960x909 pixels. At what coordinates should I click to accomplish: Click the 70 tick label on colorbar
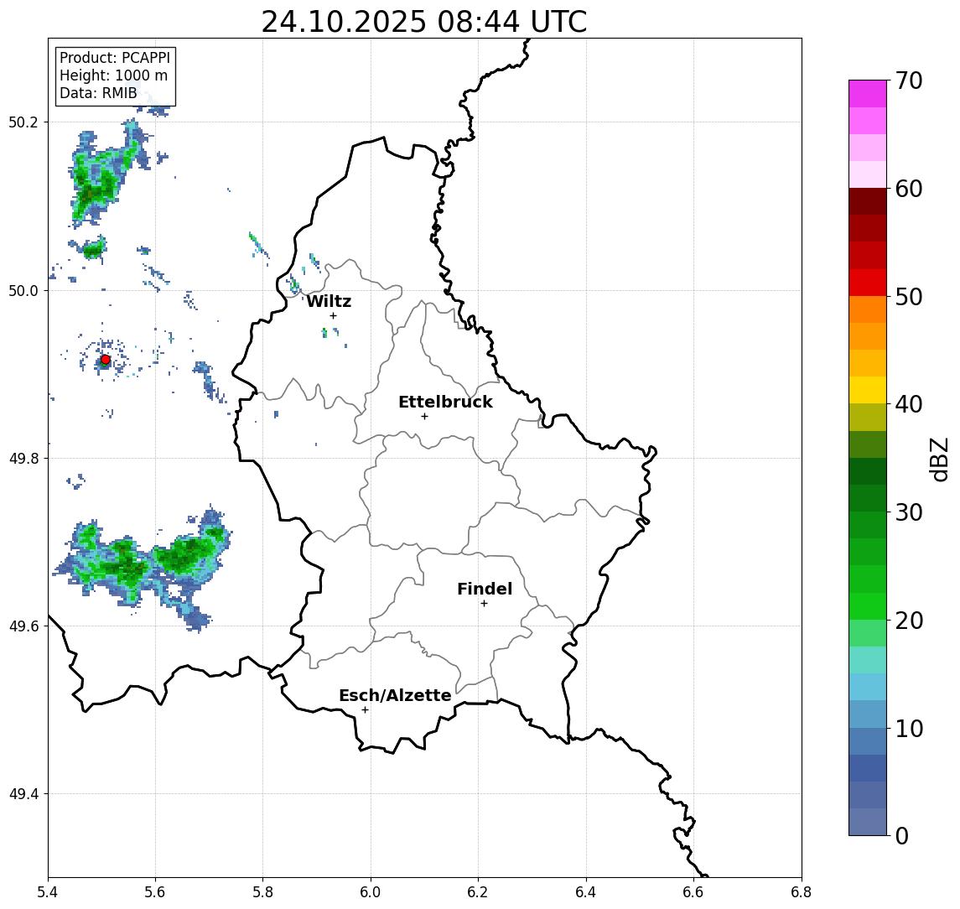point(909,81)
